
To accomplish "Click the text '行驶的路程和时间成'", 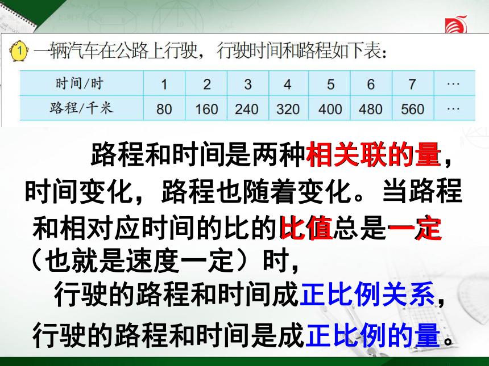I will tap(176, 294).
